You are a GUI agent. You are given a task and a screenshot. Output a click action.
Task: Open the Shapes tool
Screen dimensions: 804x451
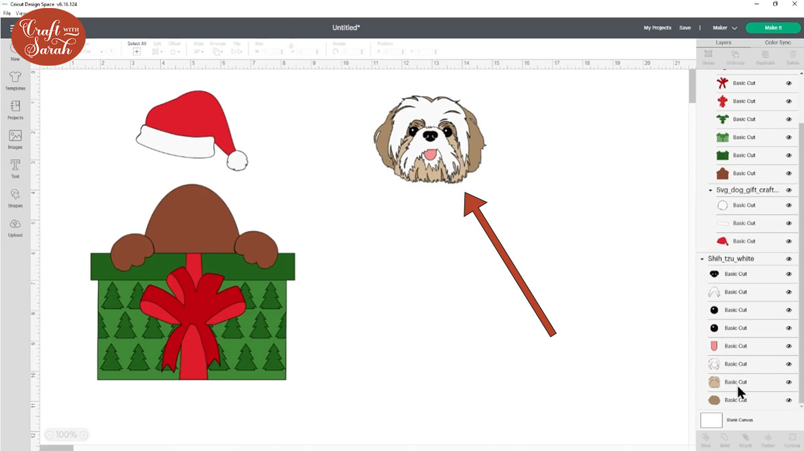pos(15,198)
